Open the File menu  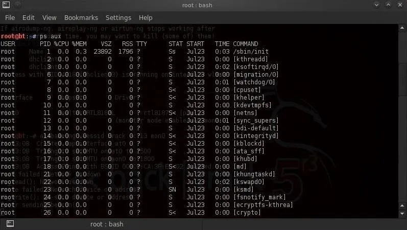click(x=10, y=18)
